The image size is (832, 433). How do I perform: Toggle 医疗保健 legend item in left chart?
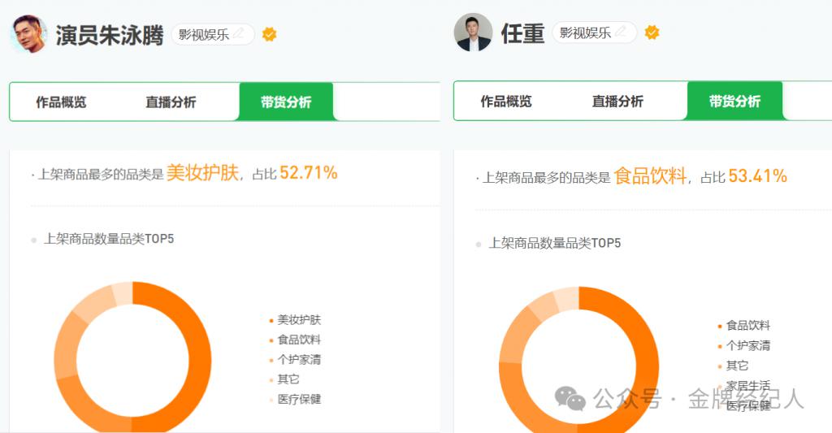click(x=299, y=399)
